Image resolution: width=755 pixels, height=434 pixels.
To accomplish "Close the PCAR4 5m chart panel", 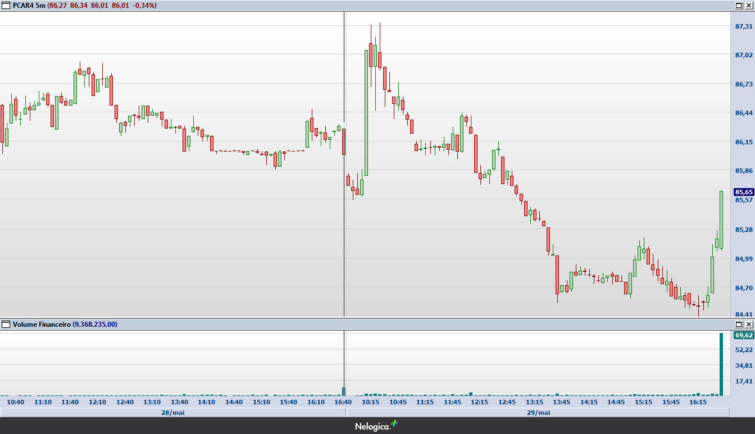I will coord(748,5).
